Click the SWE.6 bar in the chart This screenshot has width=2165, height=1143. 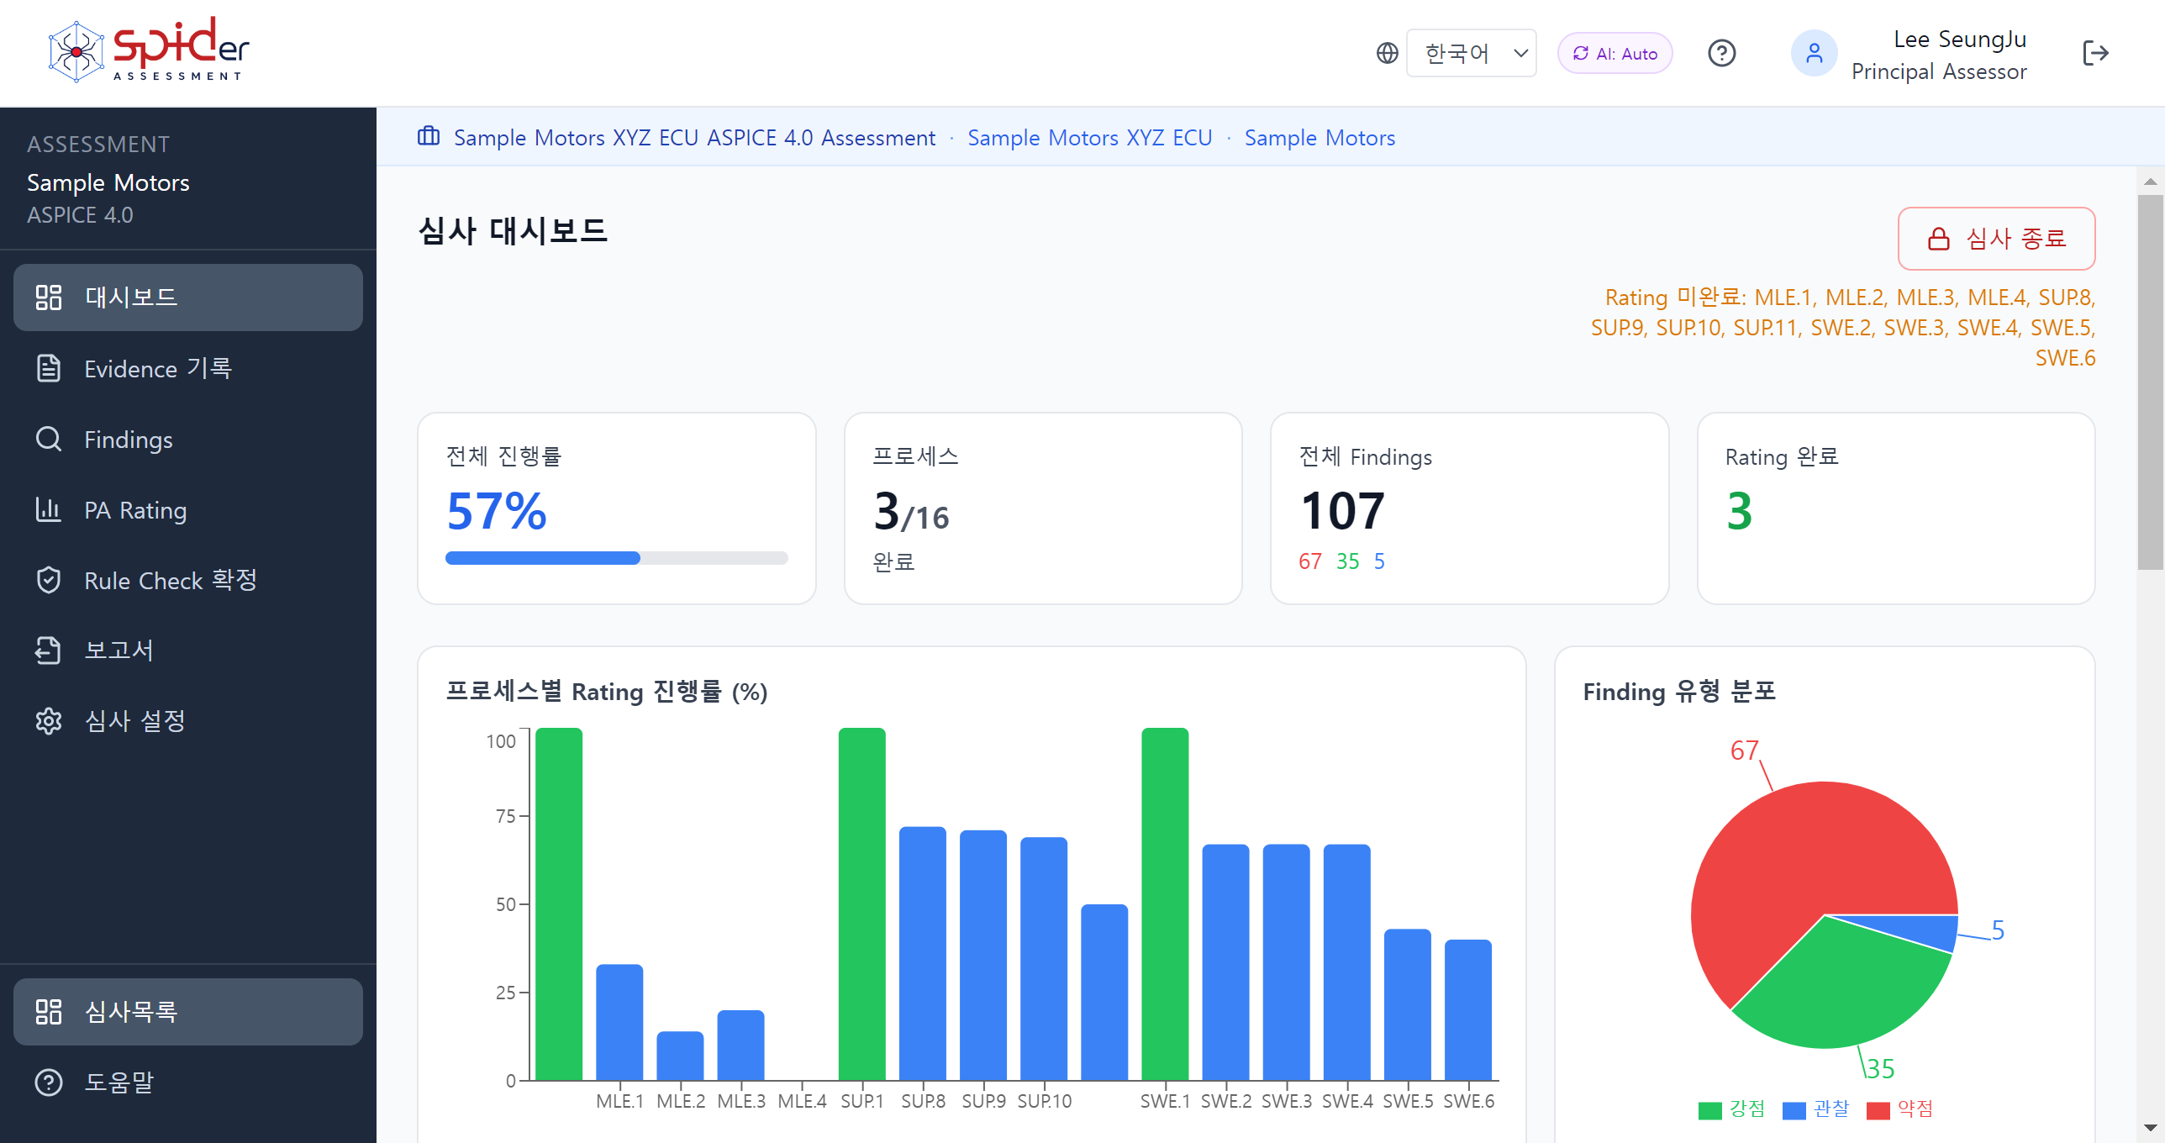pos(1468,1010)
